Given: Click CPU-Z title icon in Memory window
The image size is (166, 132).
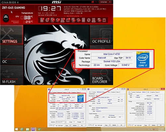Looking at the screenshot, I should [x=128, y=89].
